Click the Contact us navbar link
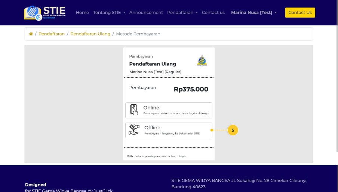This screenshot has width=338, height=192. [213, 13]
